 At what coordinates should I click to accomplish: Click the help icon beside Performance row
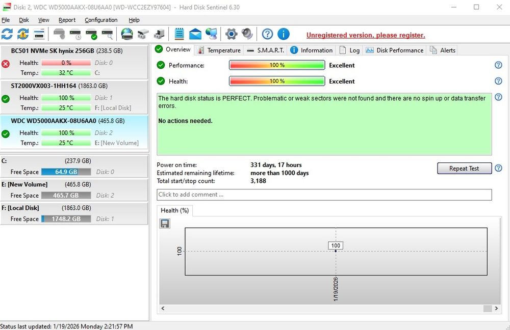[498, 65]
